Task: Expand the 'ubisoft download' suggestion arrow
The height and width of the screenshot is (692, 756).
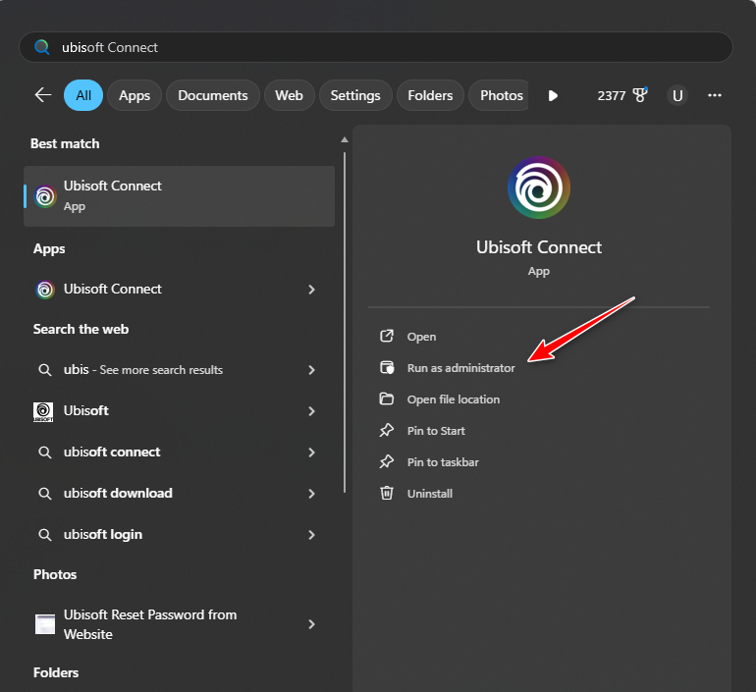Action: (311, 494)
